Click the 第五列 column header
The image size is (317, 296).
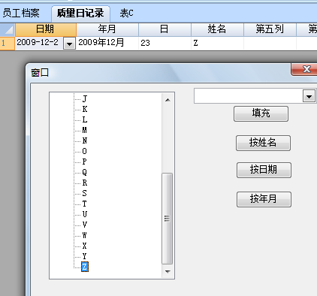pyautogui.click(x=270, y=29)
